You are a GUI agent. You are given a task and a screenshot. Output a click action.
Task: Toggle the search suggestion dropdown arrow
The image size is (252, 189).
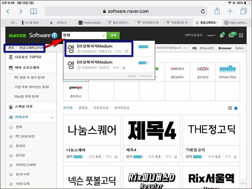[x=104, y=35]
